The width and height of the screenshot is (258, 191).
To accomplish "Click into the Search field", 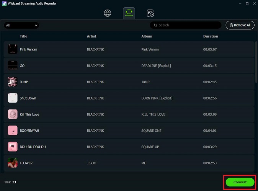I will coord(185,25).
